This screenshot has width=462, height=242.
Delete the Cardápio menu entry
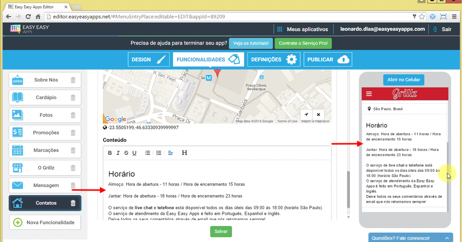click(x=73, y=98)
